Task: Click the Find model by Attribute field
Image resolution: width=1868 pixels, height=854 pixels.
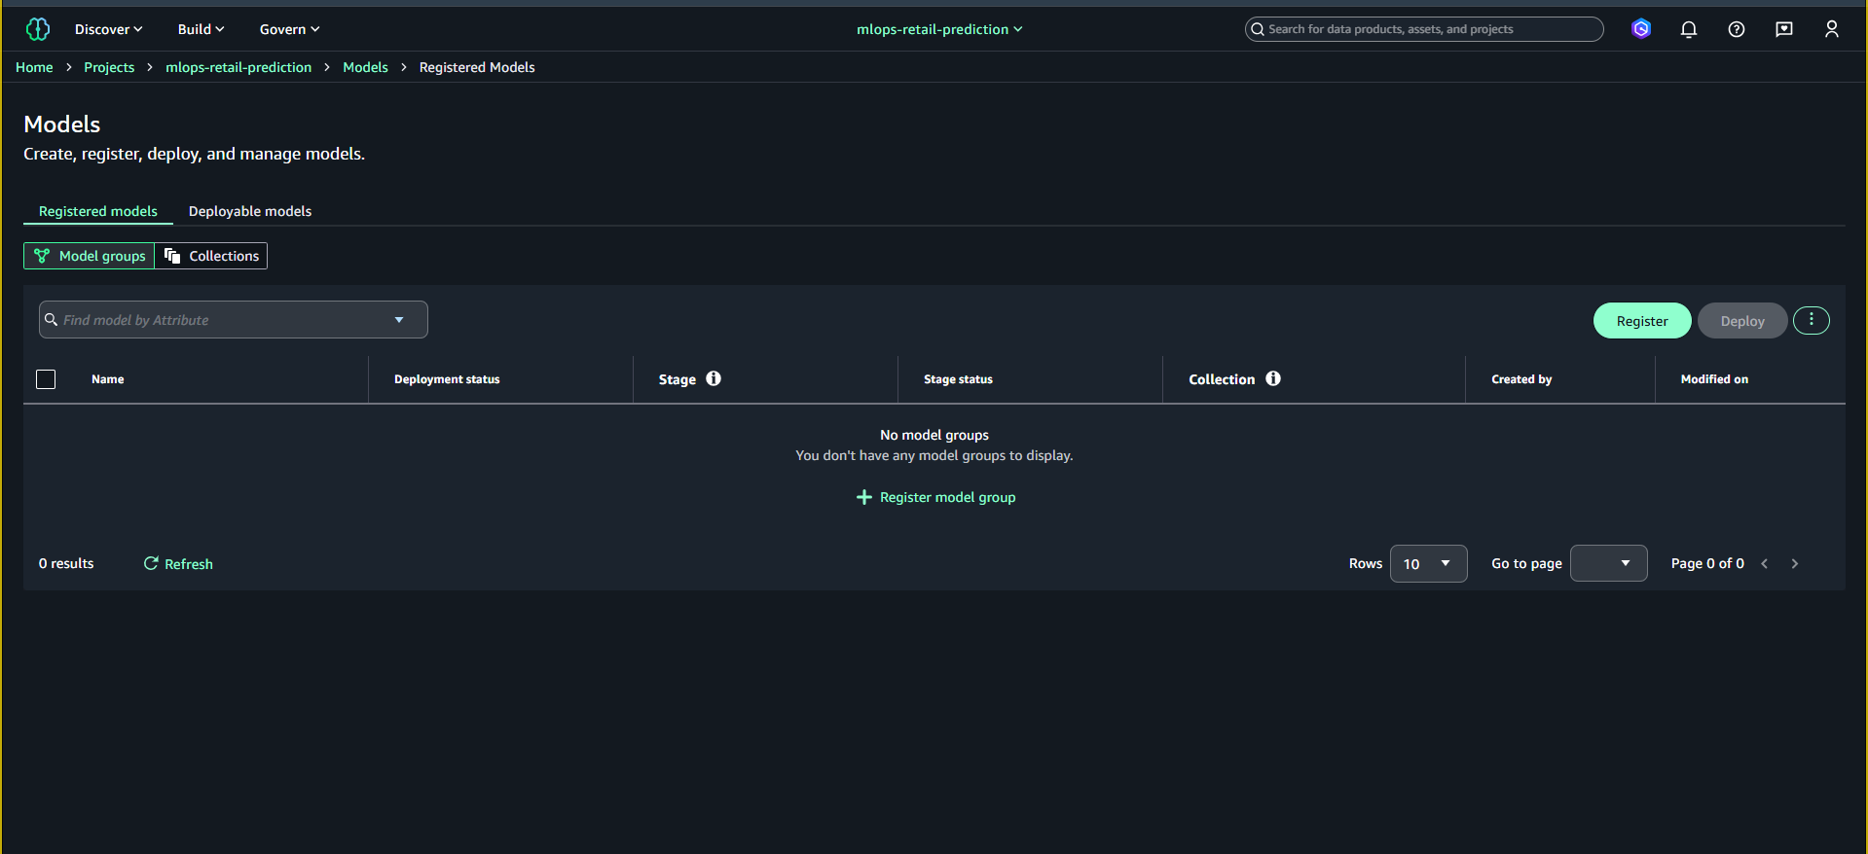Action: pyautogui.click(x=224, y=320)
